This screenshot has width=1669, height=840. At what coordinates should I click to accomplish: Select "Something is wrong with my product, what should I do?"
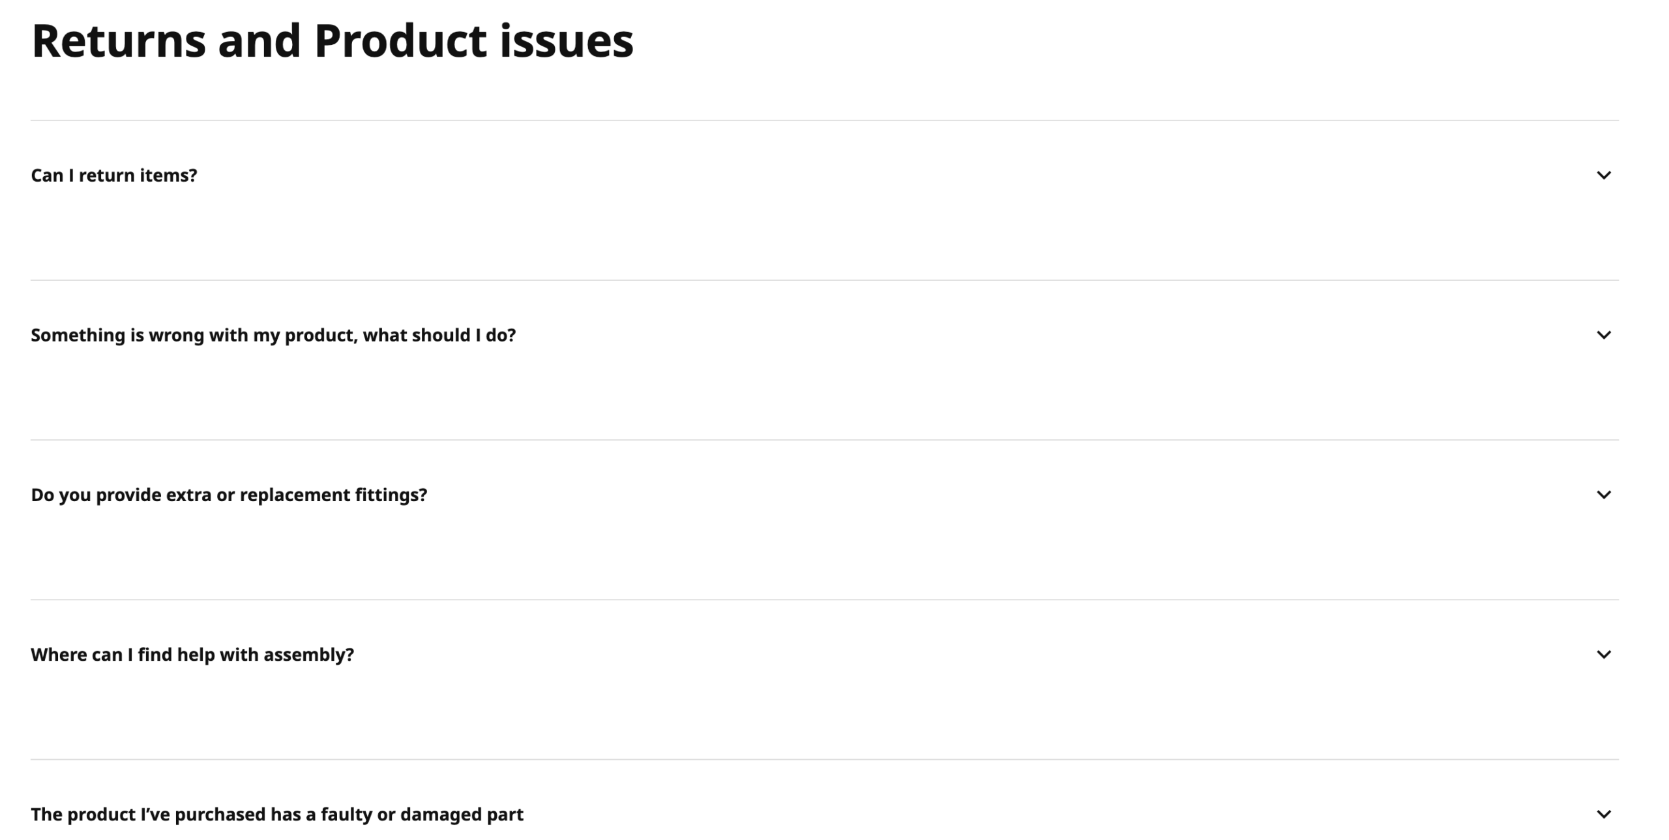pos(274,334)
